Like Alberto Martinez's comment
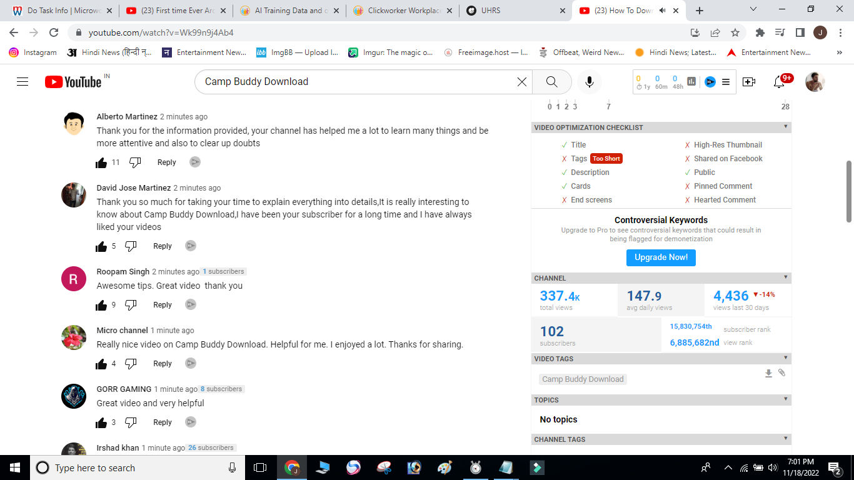Image resolution: width=854 pixels, height=480 pixels. point(101,162)
